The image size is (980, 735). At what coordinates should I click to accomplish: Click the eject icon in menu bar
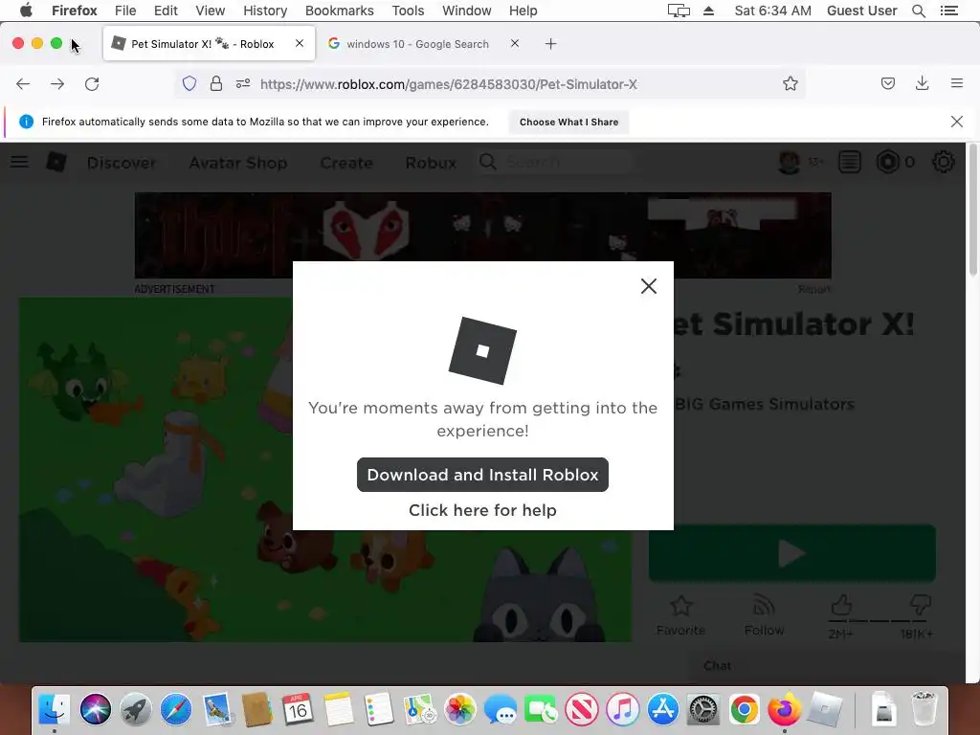709,11
